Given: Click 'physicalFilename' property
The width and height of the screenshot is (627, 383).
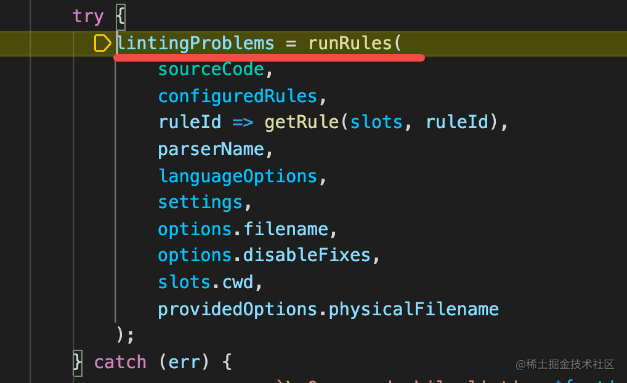Looking at the screenshot, I should pyautogui.click(x=413, y=310).
